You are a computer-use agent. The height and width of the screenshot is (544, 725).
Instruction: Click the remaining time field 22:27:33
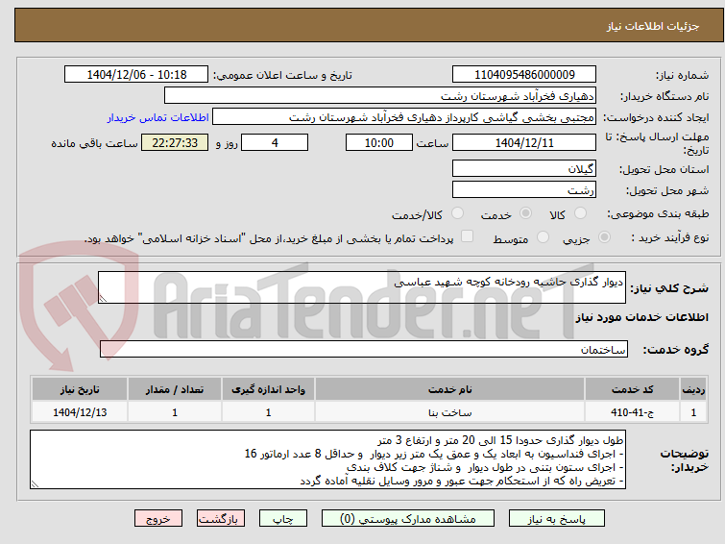pyautogui.click(x=175, y=142)
